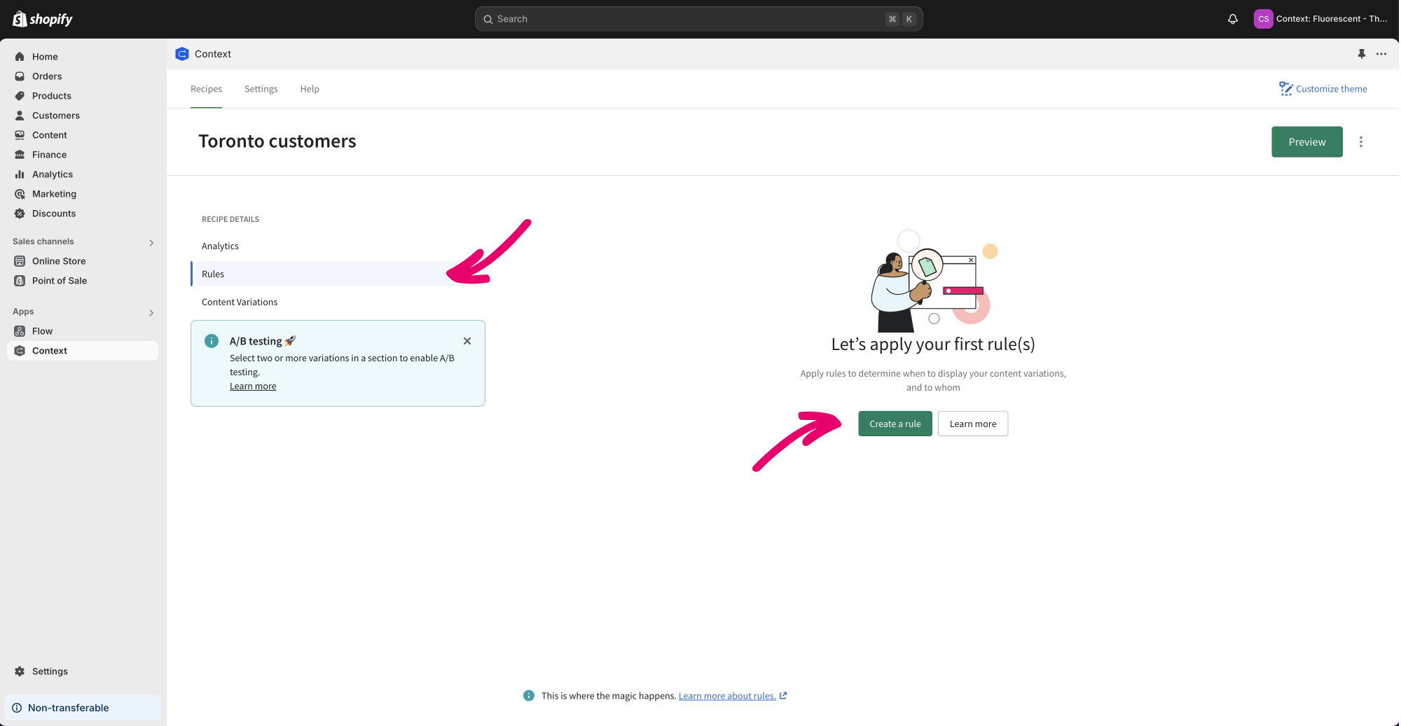Image resolution: width=1401 pixels, height=726 pixels.
Task: Expand the Apps section chevron
Action: 151,312
